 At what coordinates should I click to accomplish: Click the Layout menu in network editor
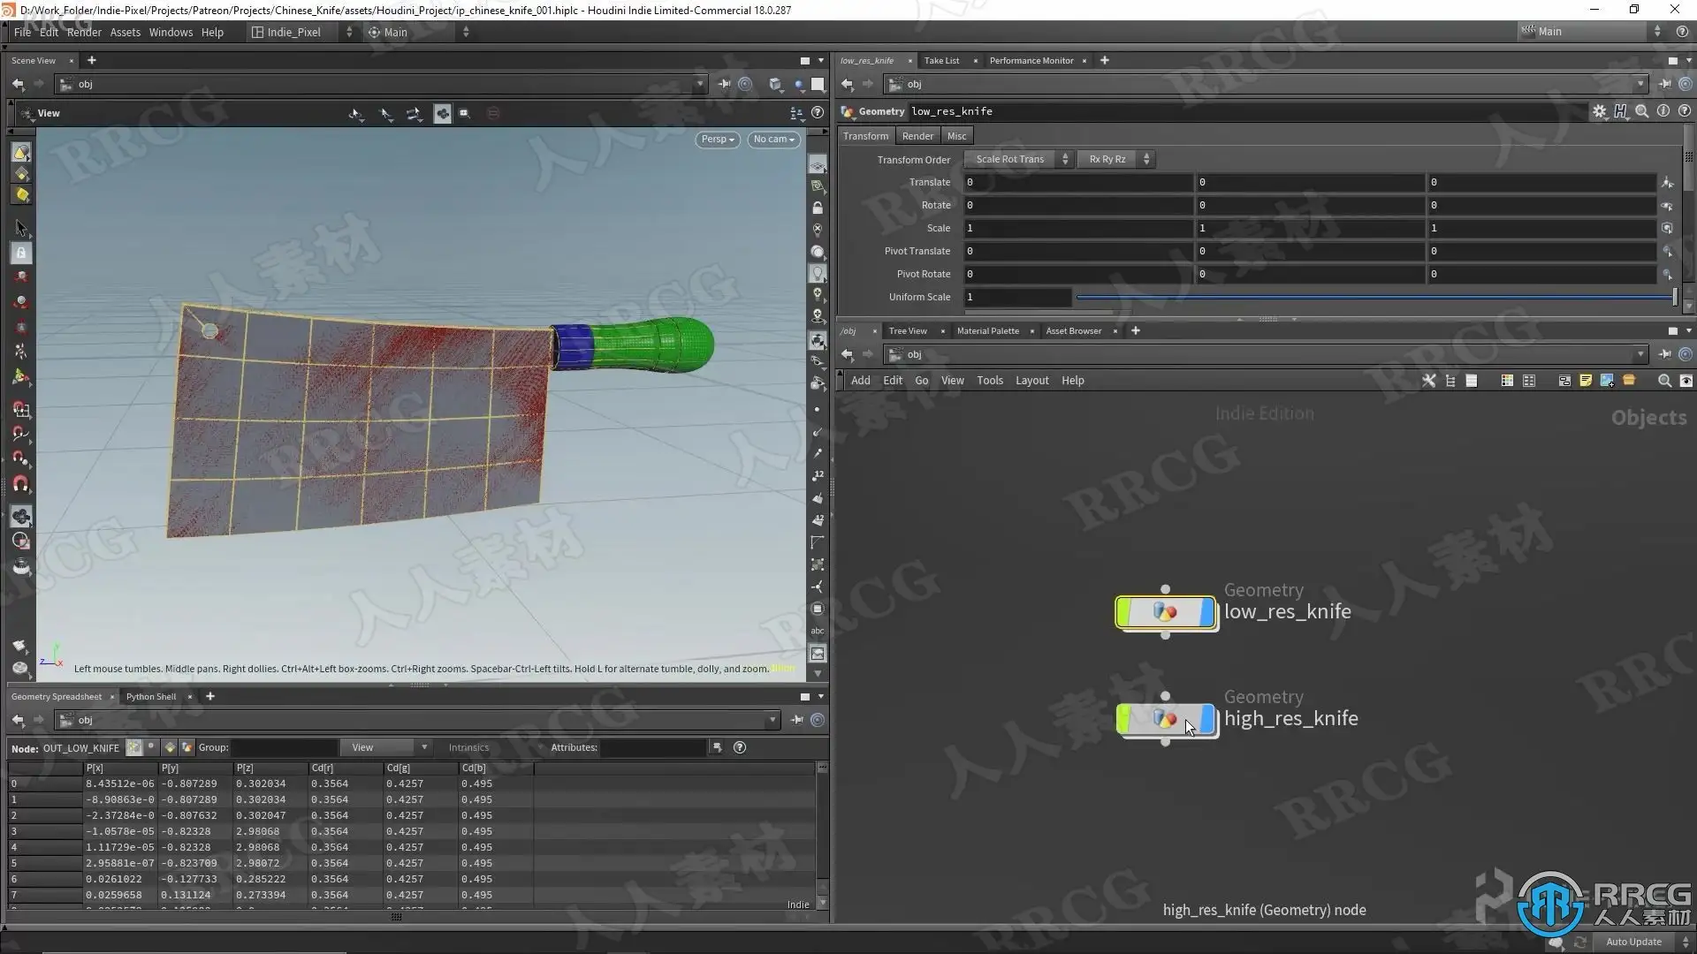[x=1031, y=381]
